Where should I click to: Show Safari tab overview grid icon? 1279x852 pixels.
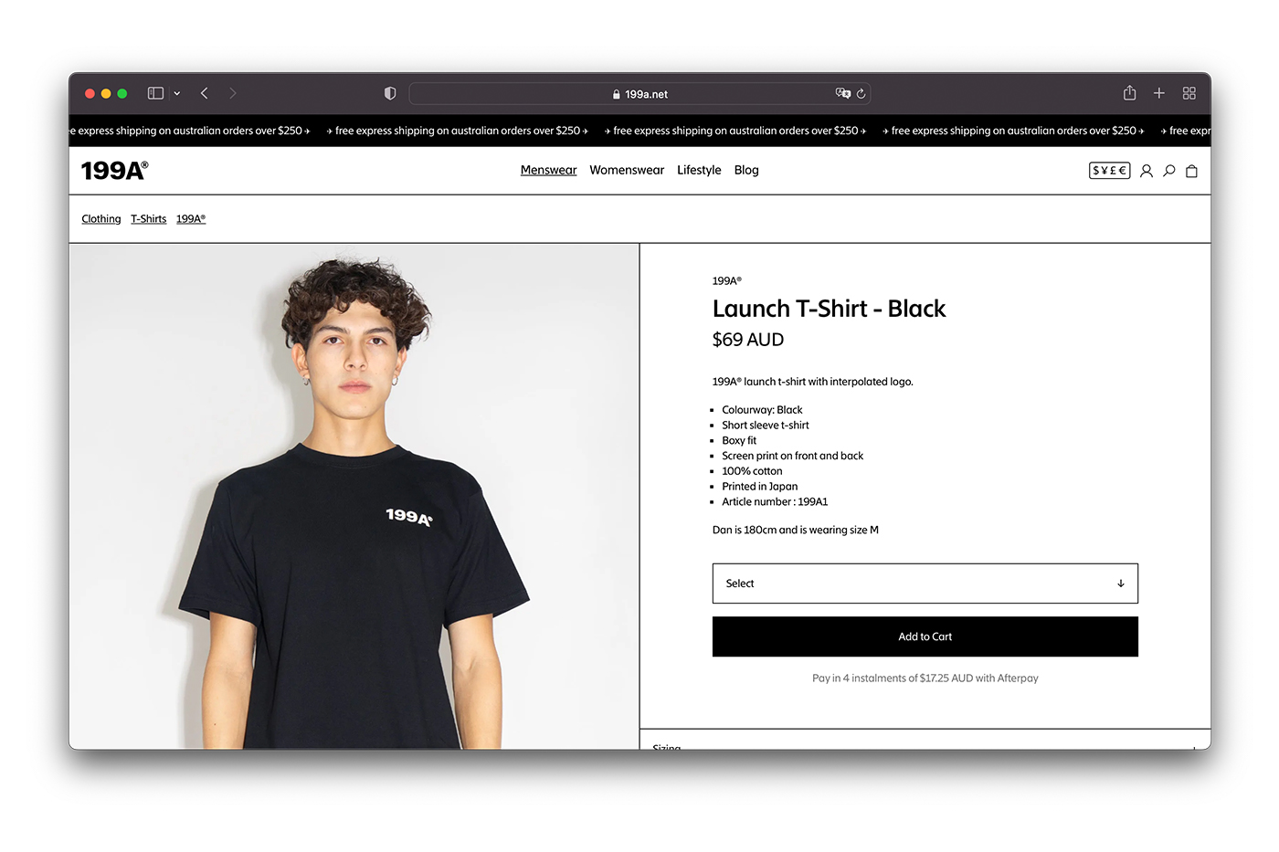point(1189,93)
